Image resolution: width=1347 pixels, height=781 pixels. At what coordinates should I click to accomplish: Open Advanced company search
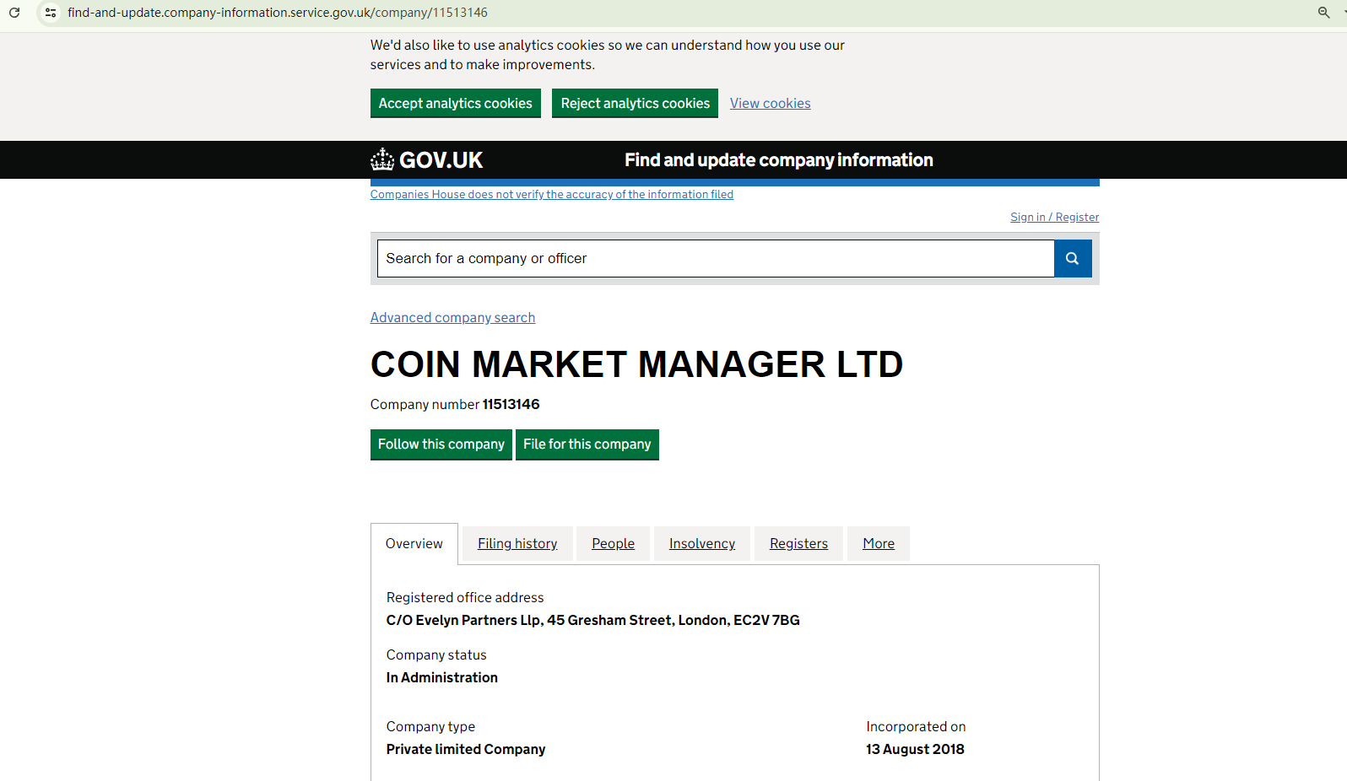[x=453, y=318]
